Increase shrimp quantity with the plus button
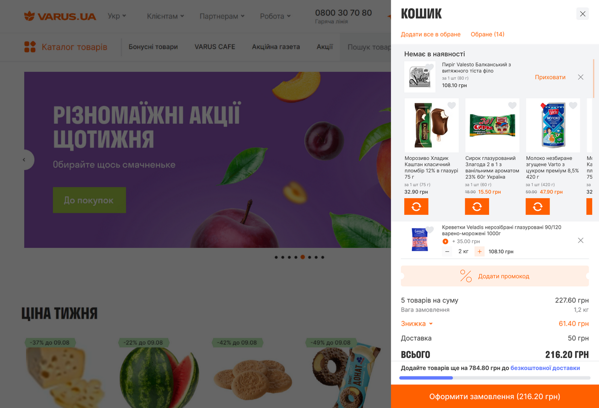 (x=480, y=252)
